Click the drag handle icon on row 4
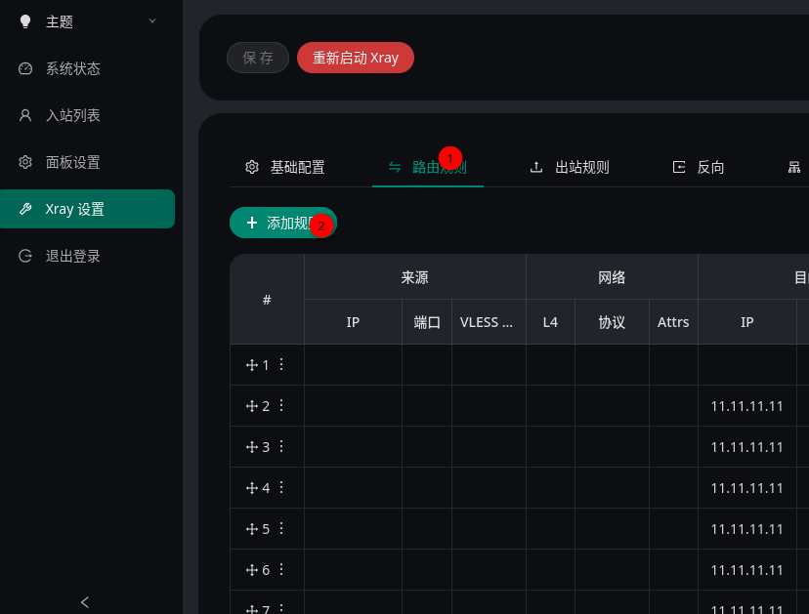The image size is (809, 614). coord(251,488)
